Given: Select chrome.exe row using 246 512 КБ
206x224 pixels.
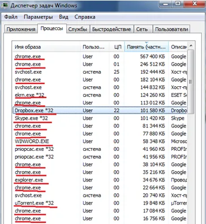Looking at the screenshot, I should [x=100, y=64].
